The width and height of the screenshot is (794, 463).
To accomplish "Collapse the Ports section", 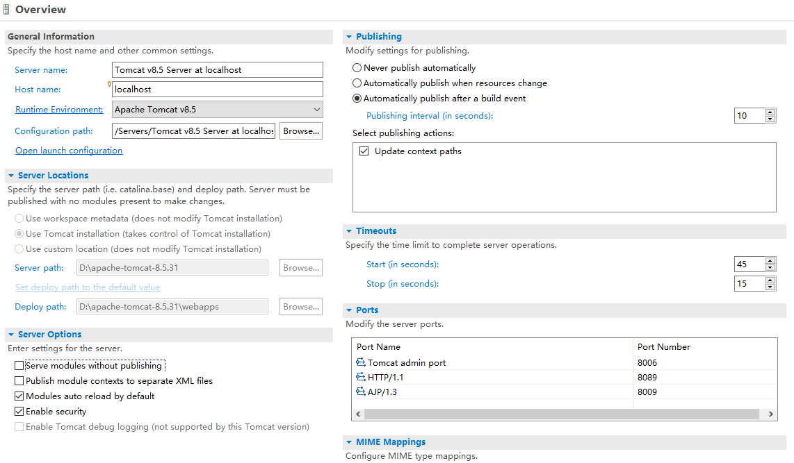I will [x=349, y=310].
